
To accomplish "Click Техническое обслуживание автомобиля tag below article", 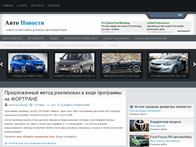I will pyautogui.click(x=32, y=143).
